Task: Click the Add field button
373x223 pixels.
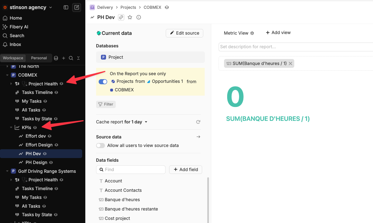Action: pos(186,170)
